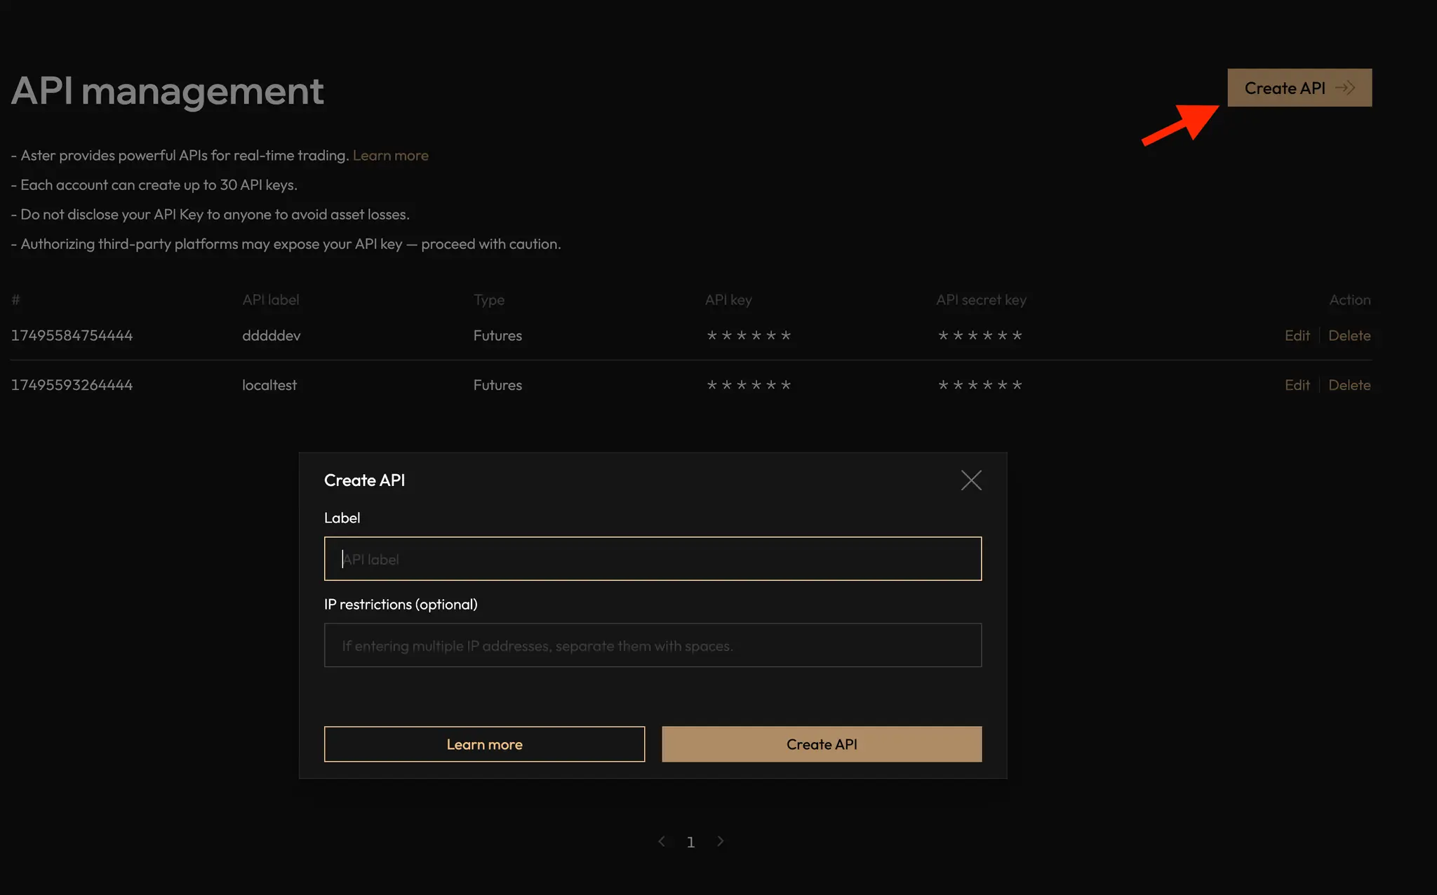This screenshot has height=895, width=1437.
Task: Edit the localtest API key
Action: [x=1297, y=385]
